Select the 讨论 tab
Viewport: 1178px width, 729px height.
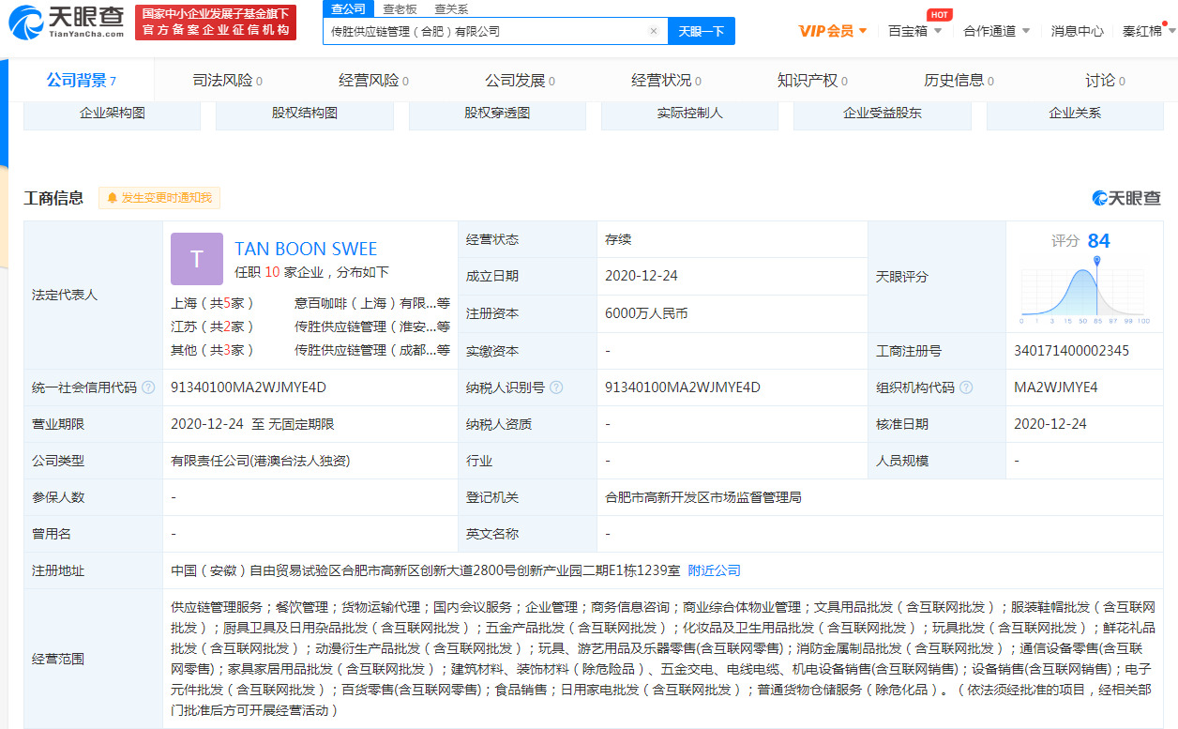click(x=1106, y=81)
